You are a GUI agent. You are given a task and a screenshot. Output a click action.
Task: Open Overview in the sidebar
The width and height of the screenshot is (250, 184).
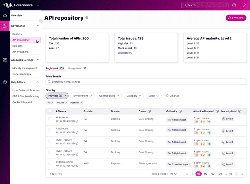(17, 16)
